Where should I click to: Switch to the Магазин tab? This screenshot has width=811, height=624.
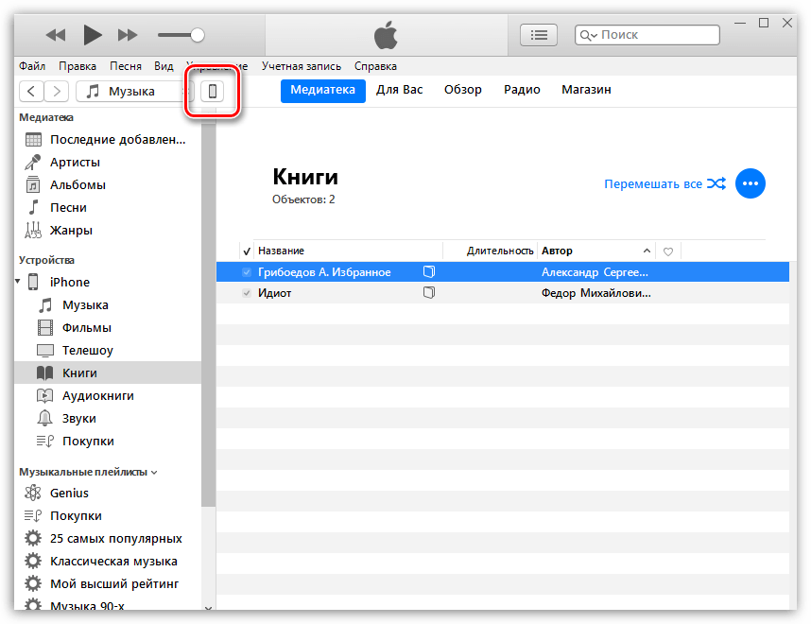pos(586,90)
